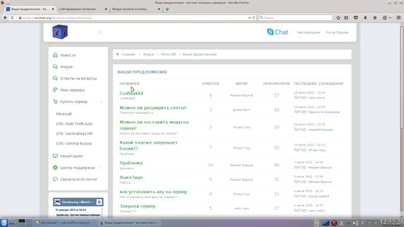The image size is (404, 227).
Task: Click the reload page icon in address bar
Action: [x=254, y=18]
